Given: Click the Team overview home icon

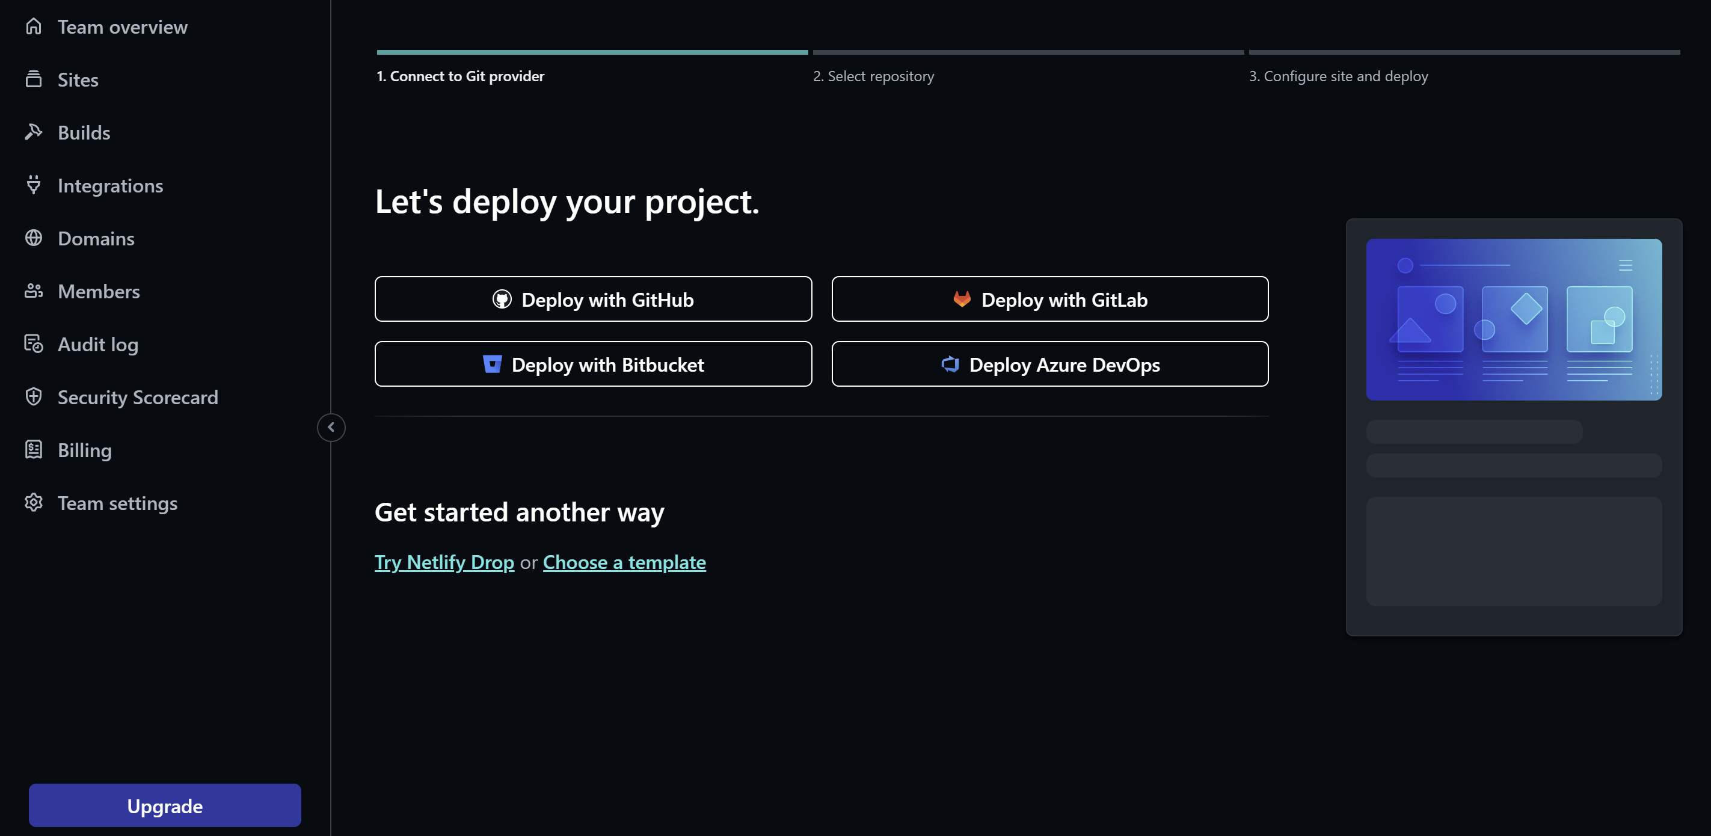Looking at the screenshot, I should [x=34, y=26].
